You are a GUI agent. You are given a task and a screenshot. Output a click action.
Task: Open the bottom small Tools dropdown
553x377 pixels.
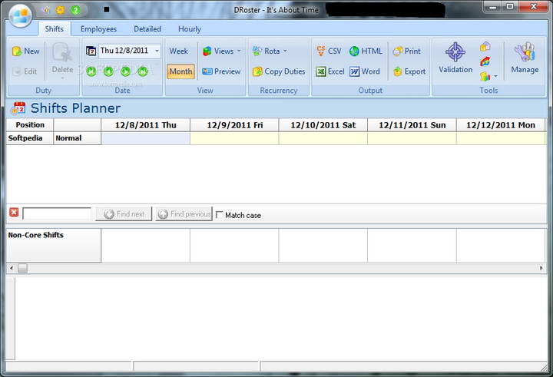point(488,76)
